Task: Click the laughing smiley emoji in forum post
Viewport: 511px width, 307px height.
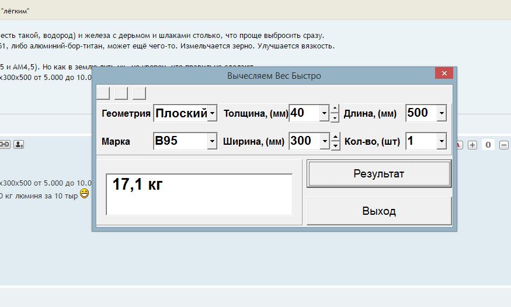Action: coord(85,193)
